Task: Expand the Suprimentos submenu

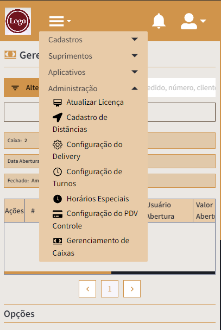Action: pyautogui.click(x=93, y=56)
